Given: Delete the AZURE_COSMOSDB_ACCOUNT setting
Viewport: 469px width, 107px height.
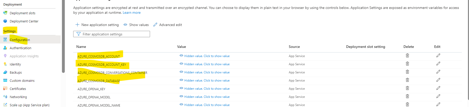Looking at the screenshot, I should pos(407,56).
